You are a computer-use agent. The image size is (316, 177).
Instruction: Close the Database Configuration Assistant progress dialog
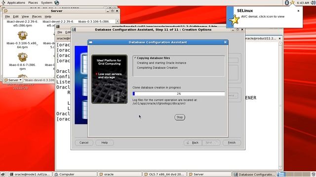pos(225,42)
